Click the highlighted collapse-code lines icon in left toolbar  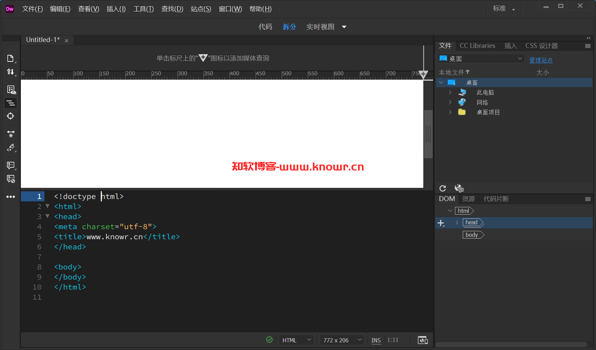(11, 103)
